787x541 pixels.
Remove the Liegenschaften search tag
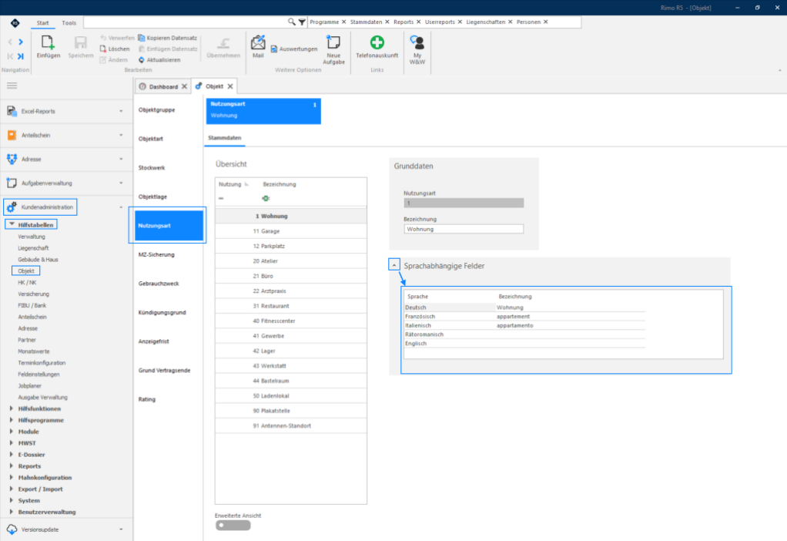tap(510, 22)
